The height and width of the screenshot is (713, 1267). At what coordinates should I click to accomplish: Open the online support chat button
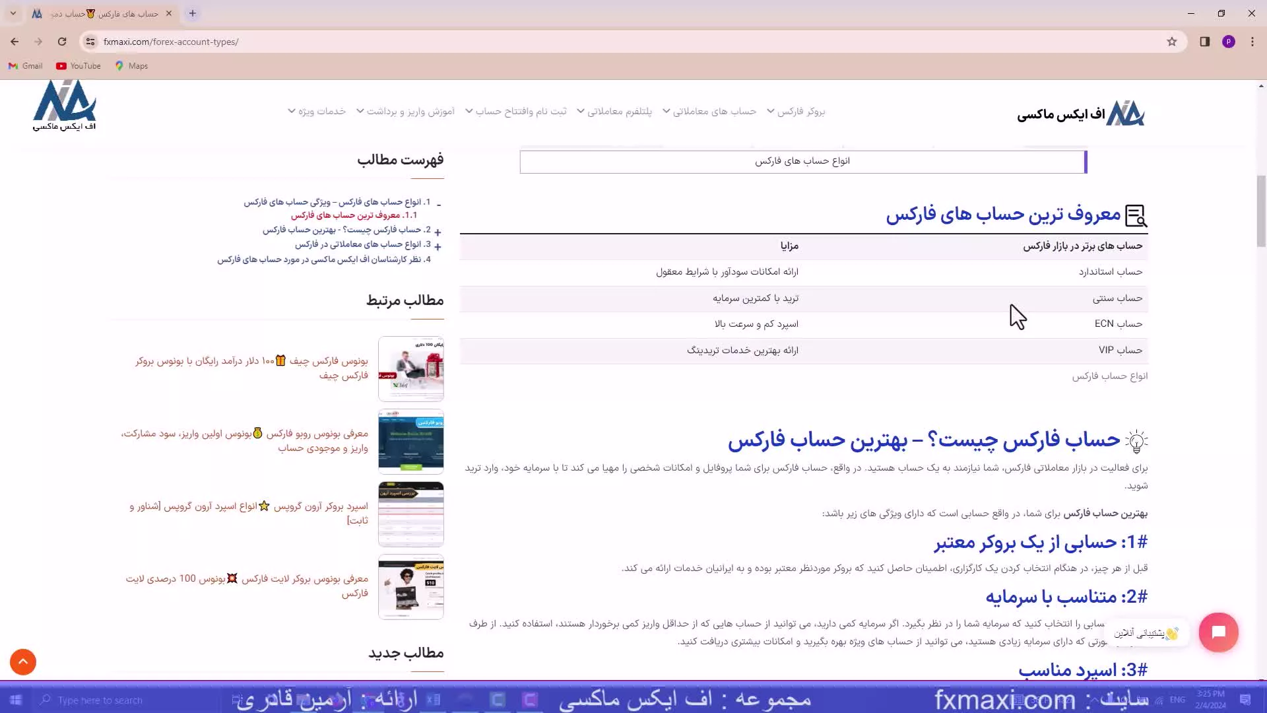[x=1218, y=632]
